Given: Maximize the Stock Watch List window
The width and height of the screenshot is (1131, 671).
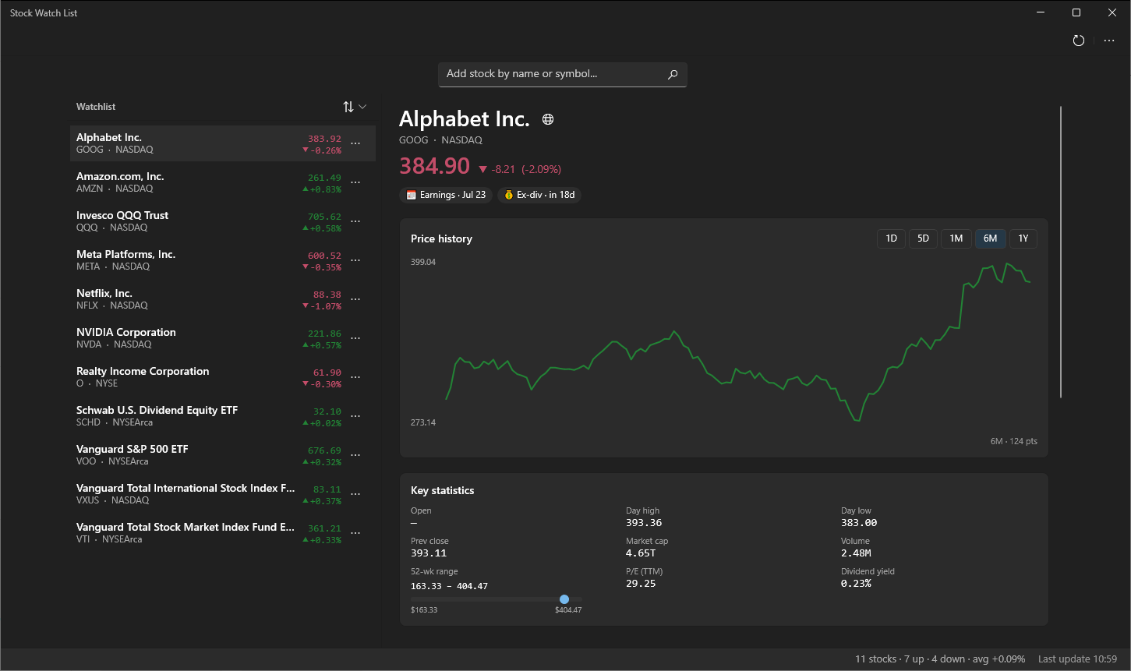Looking at the screenshot, I should (x=1076, y=12).
